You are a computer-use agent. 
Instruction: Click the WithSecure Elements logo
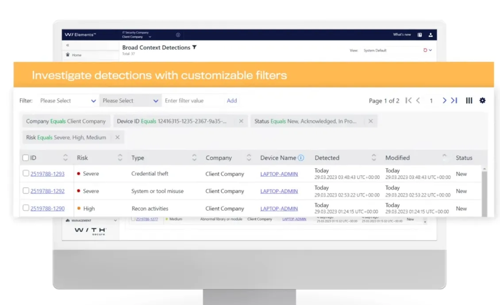pyautogui.click(x=80, y=34)
